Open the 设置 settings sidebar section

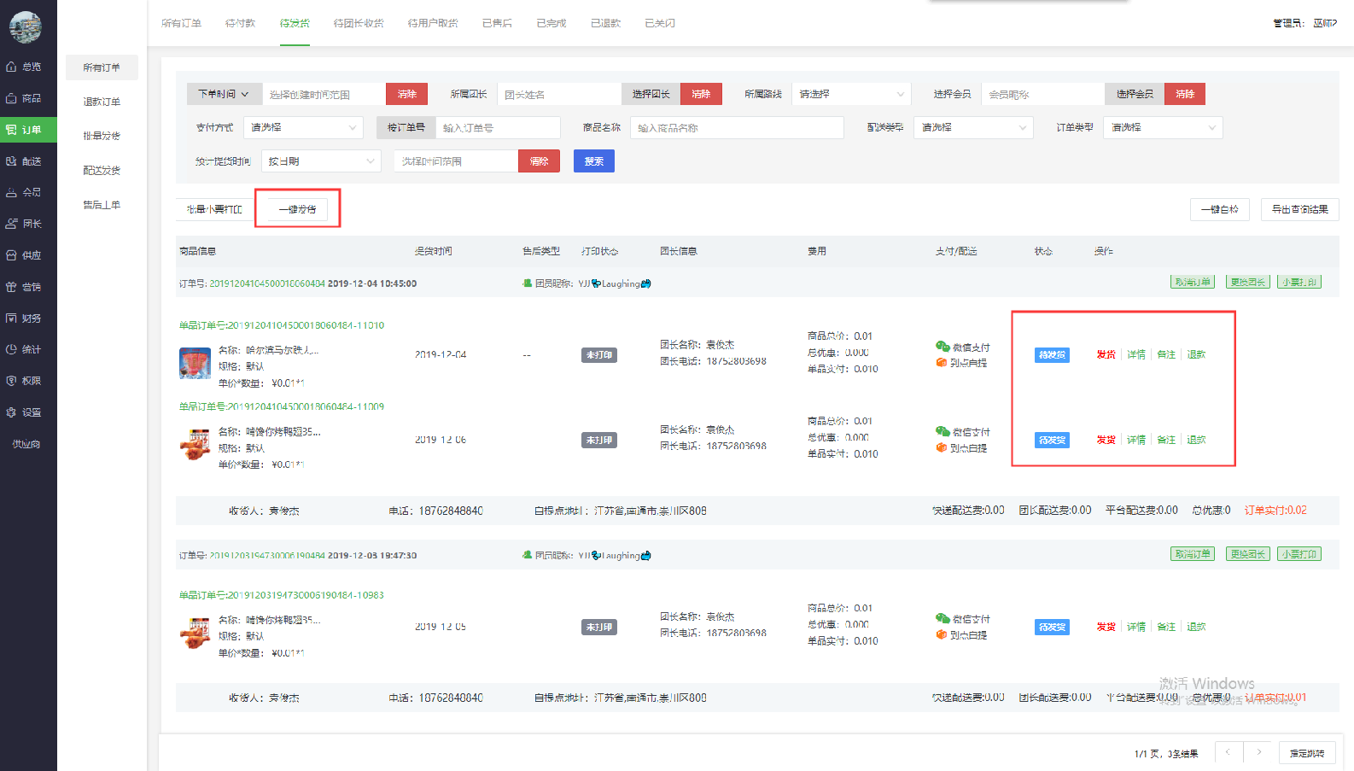point(24,412)
